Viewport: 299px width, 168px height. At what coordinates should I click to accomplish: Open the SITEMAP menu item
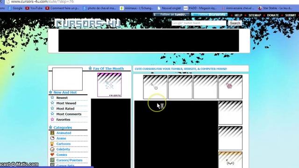tap(255, 15)
